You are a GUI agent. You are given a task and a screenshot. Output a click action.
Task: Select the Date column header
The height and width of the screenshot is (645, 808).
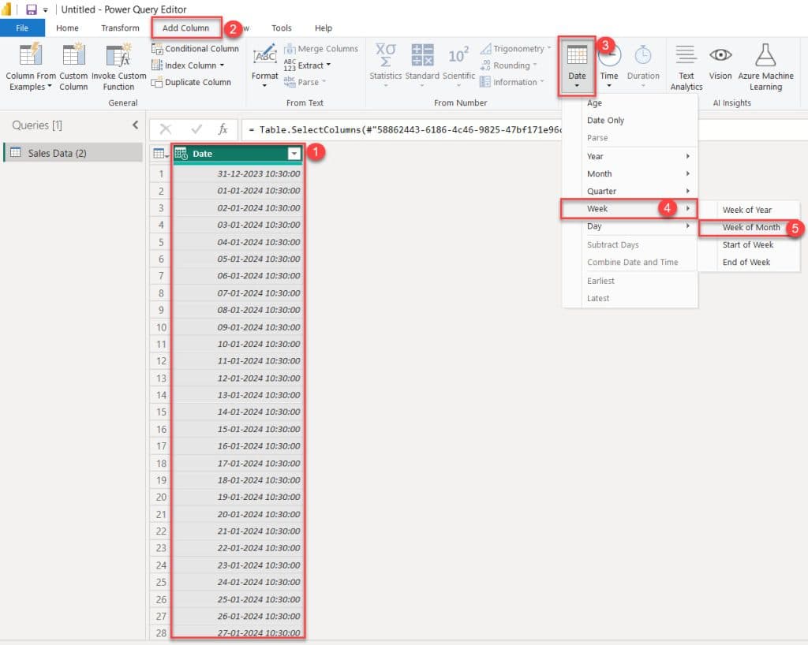[238, 154]
